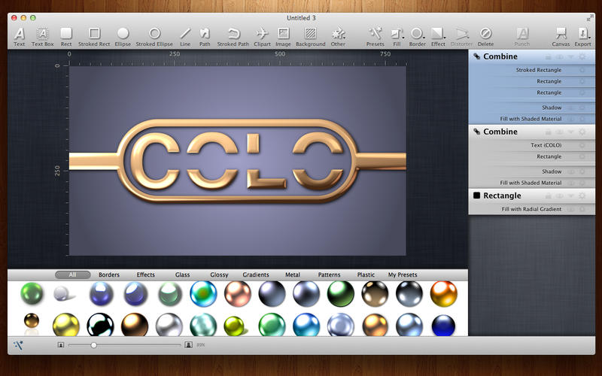Open the Border dropdown in toolbar

(x=418, y=37)
